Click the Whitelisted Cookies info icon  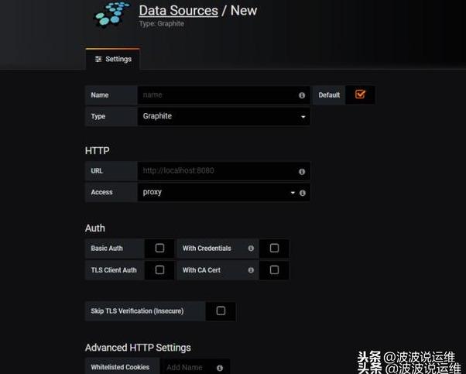220,368
